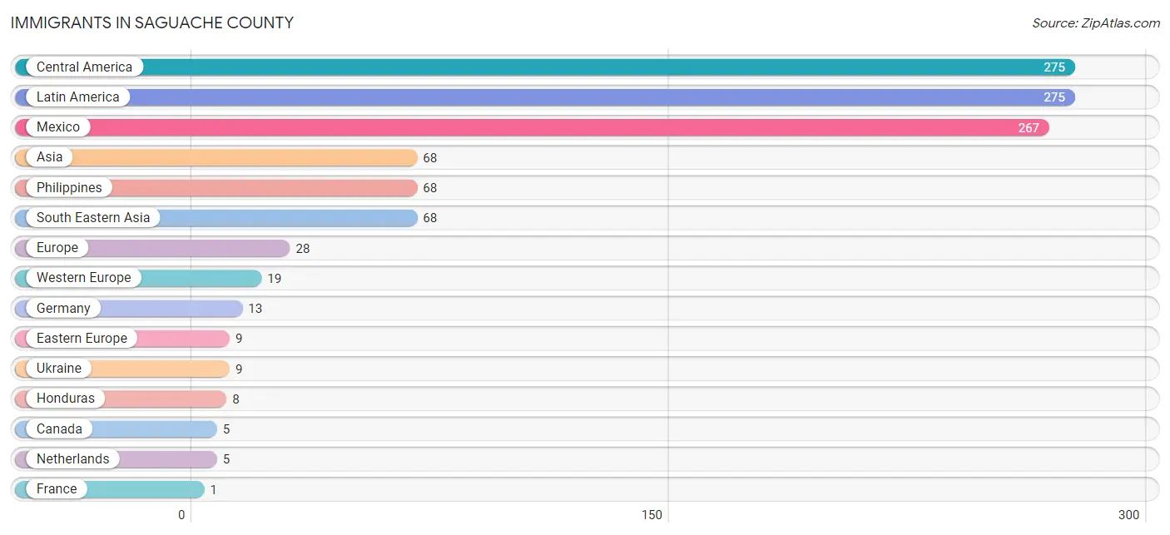Click the Eastern Europe value 9

(x=238, y=339)
